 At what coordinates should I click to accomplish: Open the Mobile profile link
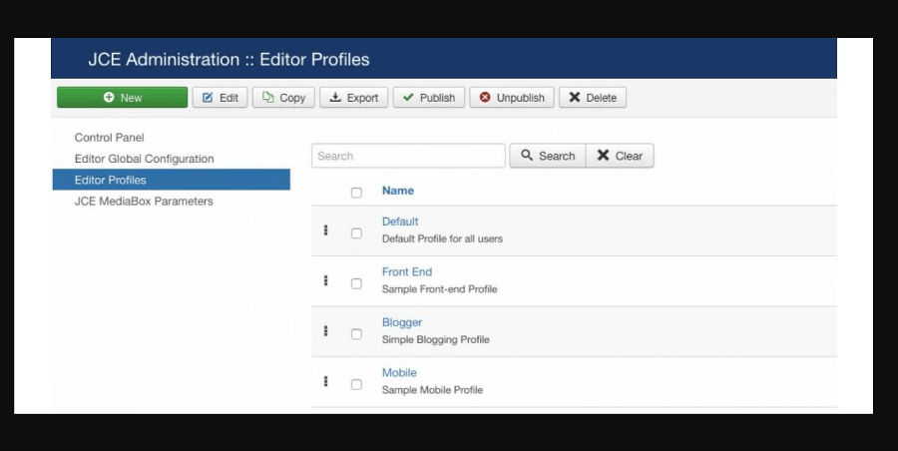(x=399, y=372)
